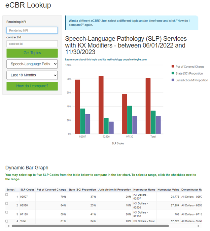Click the KX Dollars - Total cell
The image size is (210, 231).
[x=144, y=221]
